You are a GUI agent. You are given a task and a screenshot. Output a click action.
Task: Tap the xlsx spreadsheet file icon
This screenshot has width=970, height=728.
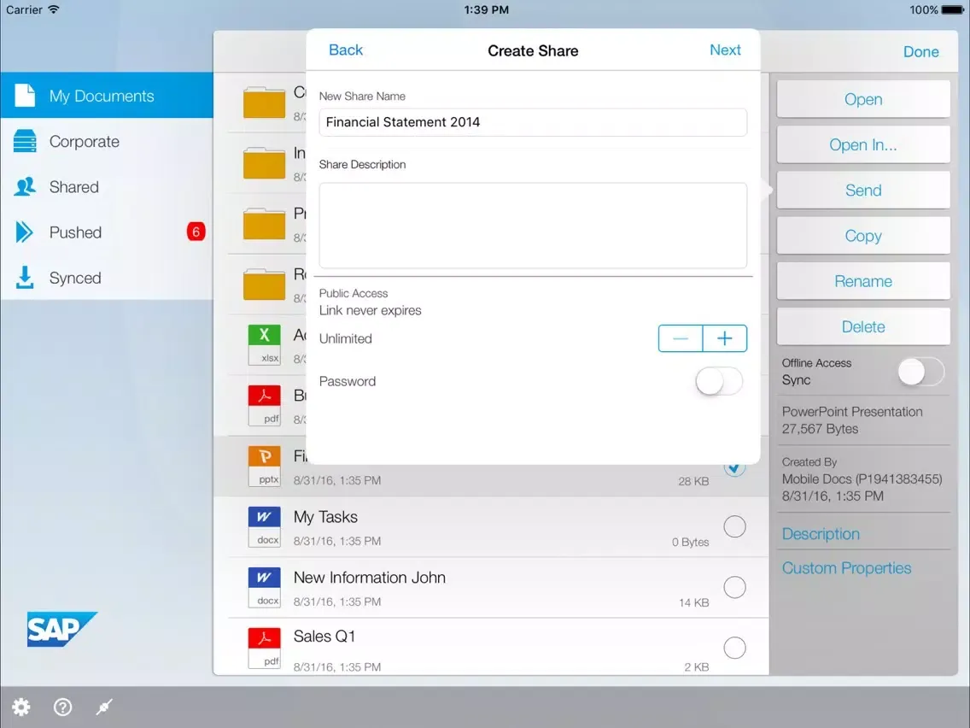(264, 345)
